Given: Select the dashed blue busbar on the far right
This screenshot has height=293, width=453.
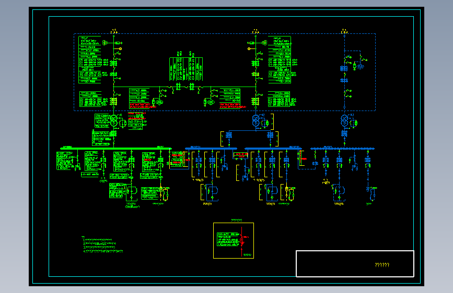Looking at the screenshot, I should [342, 149].
